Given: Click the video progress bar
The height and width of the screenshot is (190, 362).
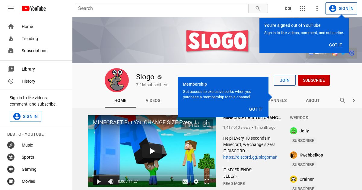Looking at the screenshot, I should point(152,176).
